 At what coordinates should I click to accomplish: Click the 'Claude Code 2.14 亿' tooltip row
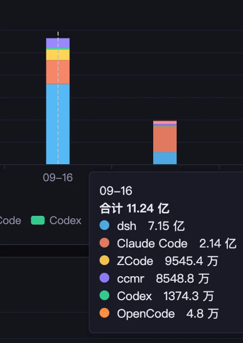[168, 243]
